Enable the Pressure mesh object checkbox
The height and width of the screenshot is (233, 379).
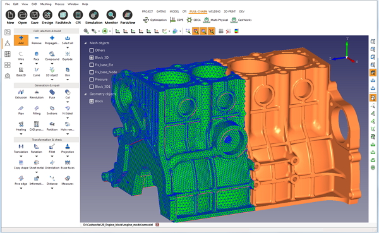(92, 80)
